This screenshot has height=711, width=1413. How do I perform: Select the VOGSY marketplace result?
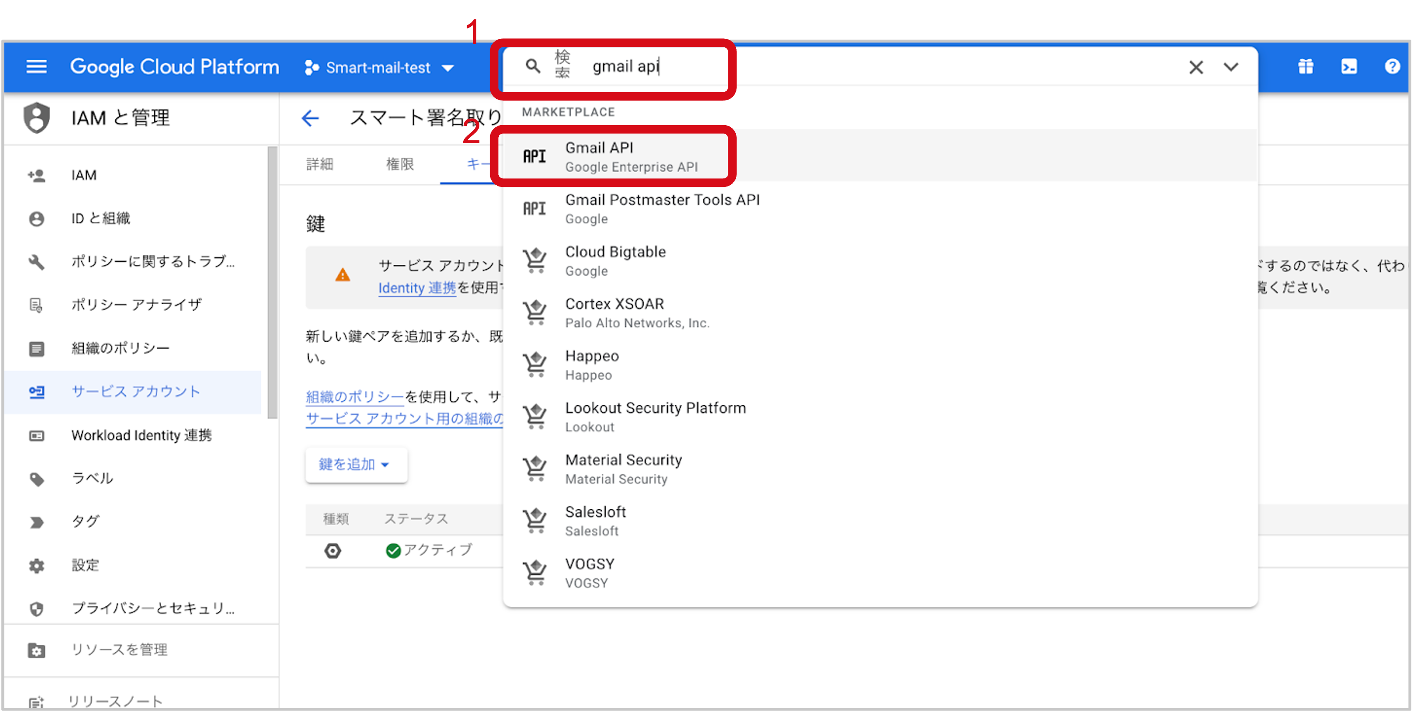coord(880,573)
